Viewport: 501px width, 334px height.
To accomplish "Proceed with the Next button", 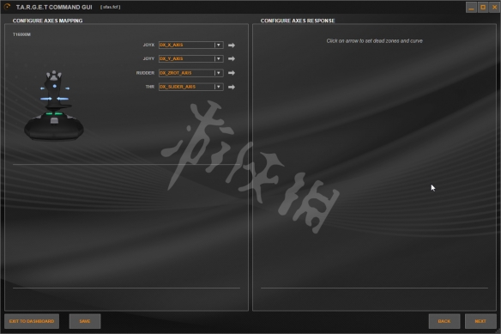I will pos(480,321).
